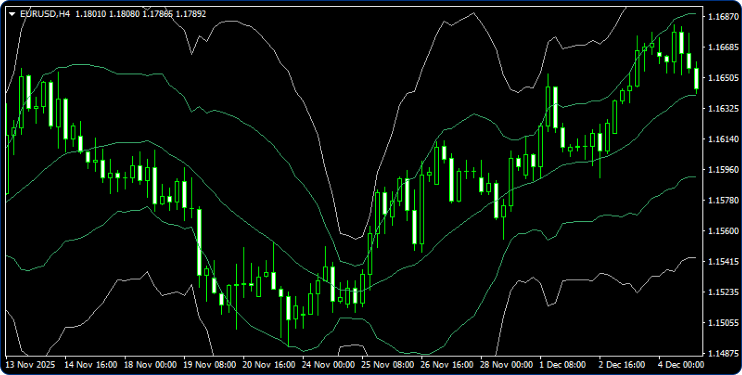Click the 1.16685 price level label
Screen dimensions: 742x375
point(722,47)
